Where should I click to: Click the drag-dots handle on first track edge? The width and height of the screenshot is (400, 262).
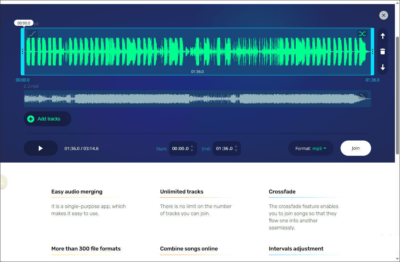pos(22,52)
